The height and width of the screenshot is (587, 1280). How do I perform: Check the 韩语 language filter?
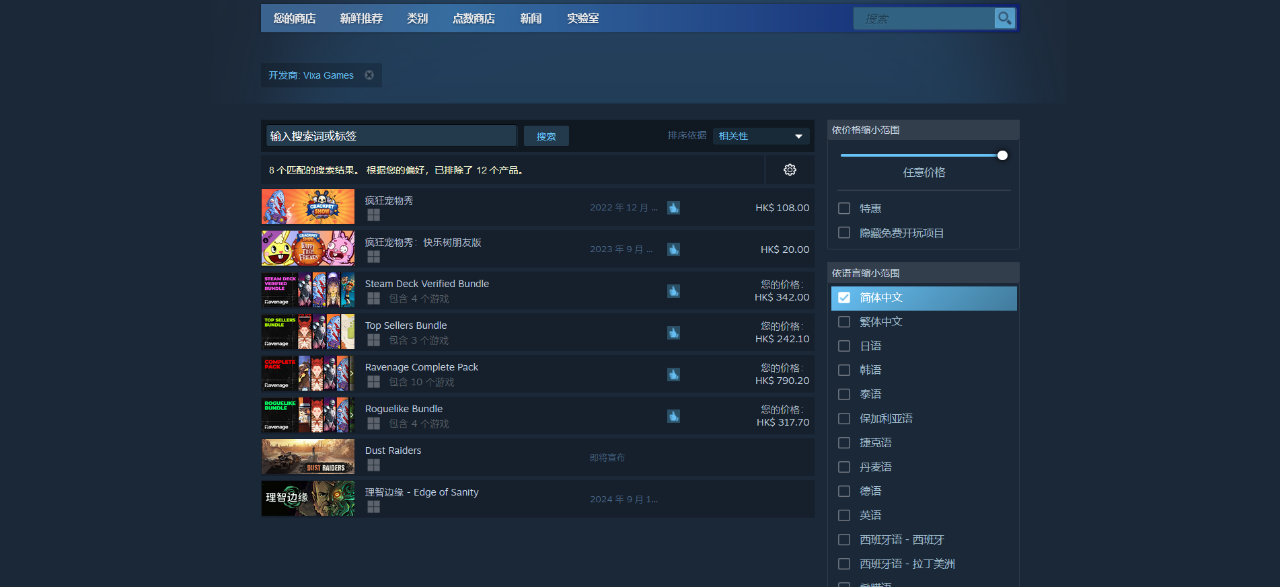(x=844, y=370)
